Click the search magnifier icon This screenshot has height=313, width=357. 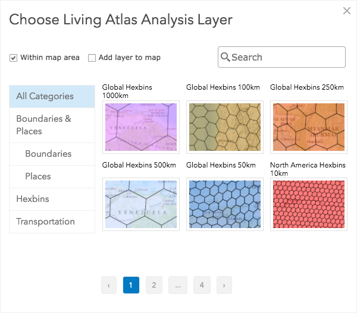click(226, 57)
